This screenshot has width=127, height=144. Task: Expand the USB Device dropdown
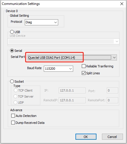pos(117,41)
